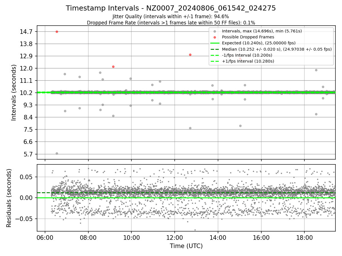Click legend entry 'Expected (10.240s), (25.00000 fps)'
342x256 pixels.
[x=259, y=43]
